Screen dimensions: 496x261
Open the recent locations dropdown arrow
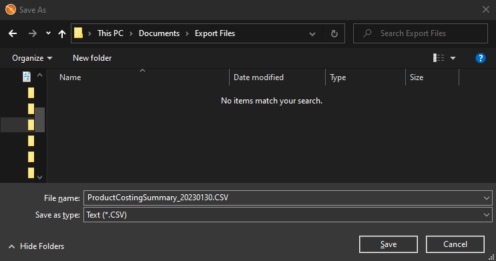pos(48,33)
